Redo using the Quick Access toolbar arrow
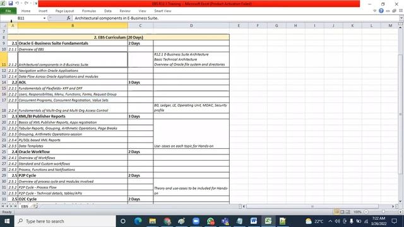Screen dimensions: 404x227 pyautogui.click(x=27, y=3)
